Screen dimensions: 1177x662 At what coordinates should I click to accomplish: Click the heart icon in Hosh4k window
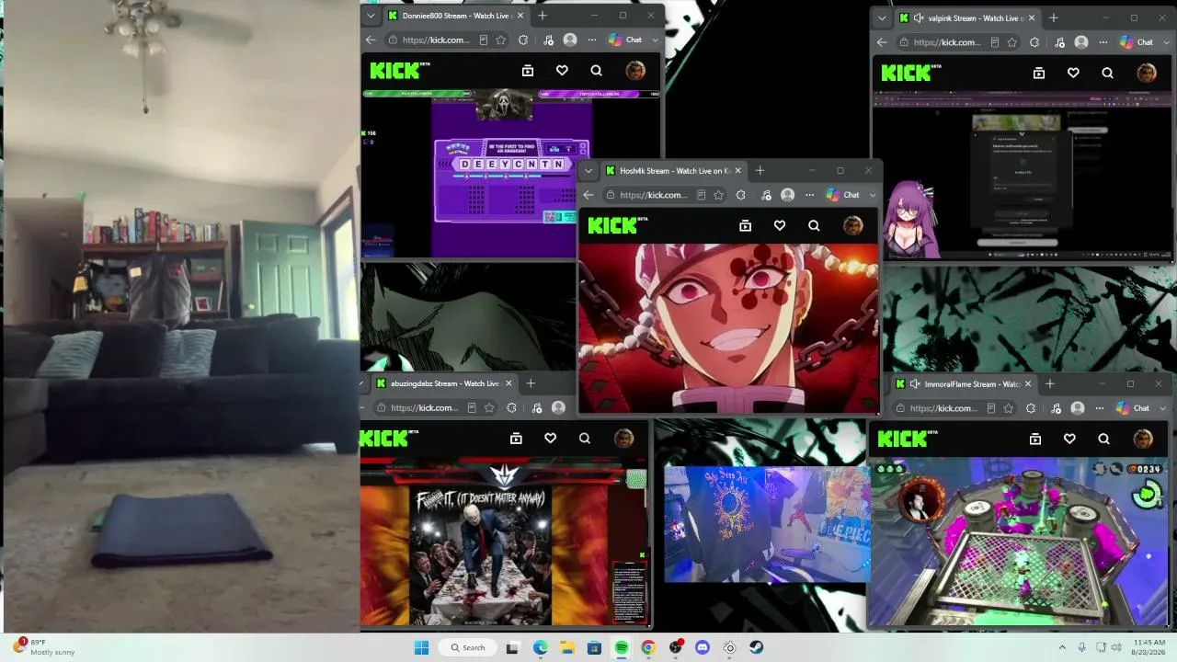(780, 225)
